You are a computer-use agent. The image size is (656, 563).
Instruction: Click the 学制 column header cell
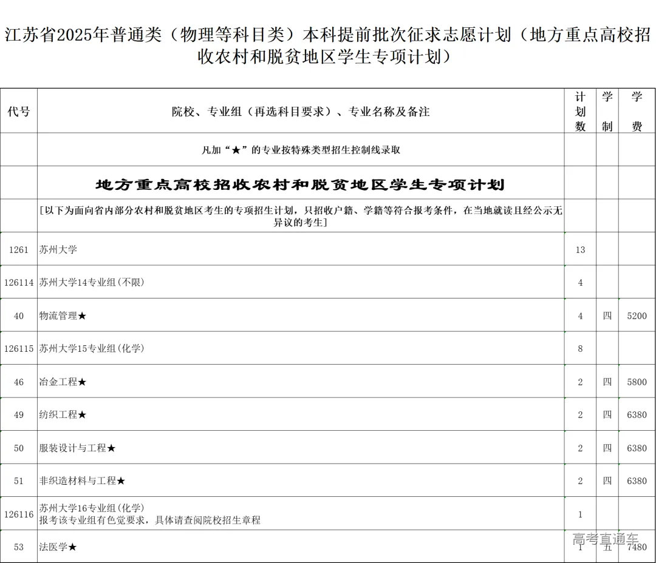point(608,111)
